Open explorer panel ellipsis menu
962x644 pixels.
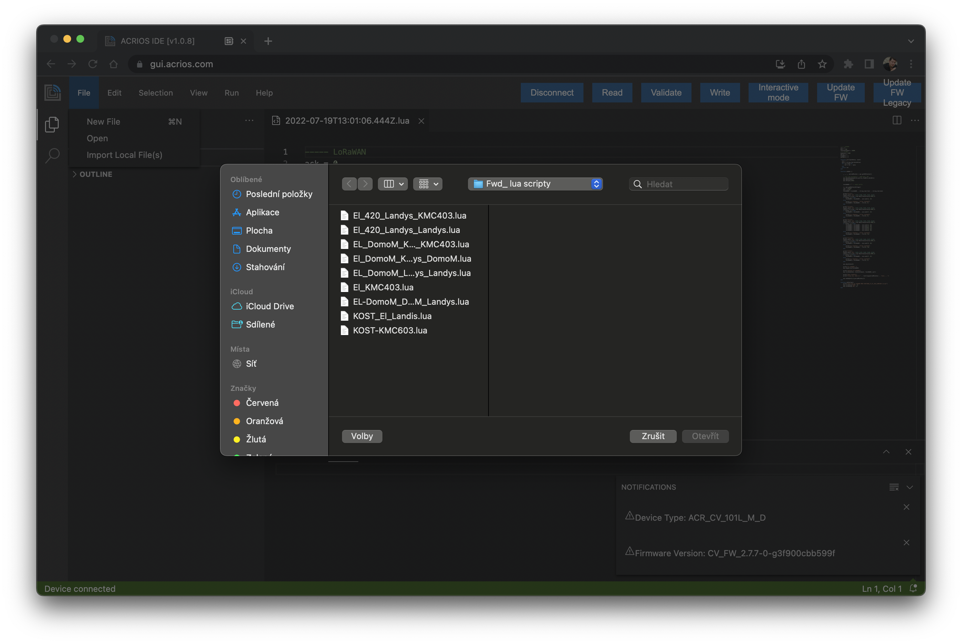click(x=249, y=120)
